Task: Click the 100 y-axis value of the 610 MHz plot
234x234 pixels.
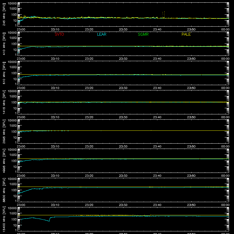Action: [x=14, y=73]
